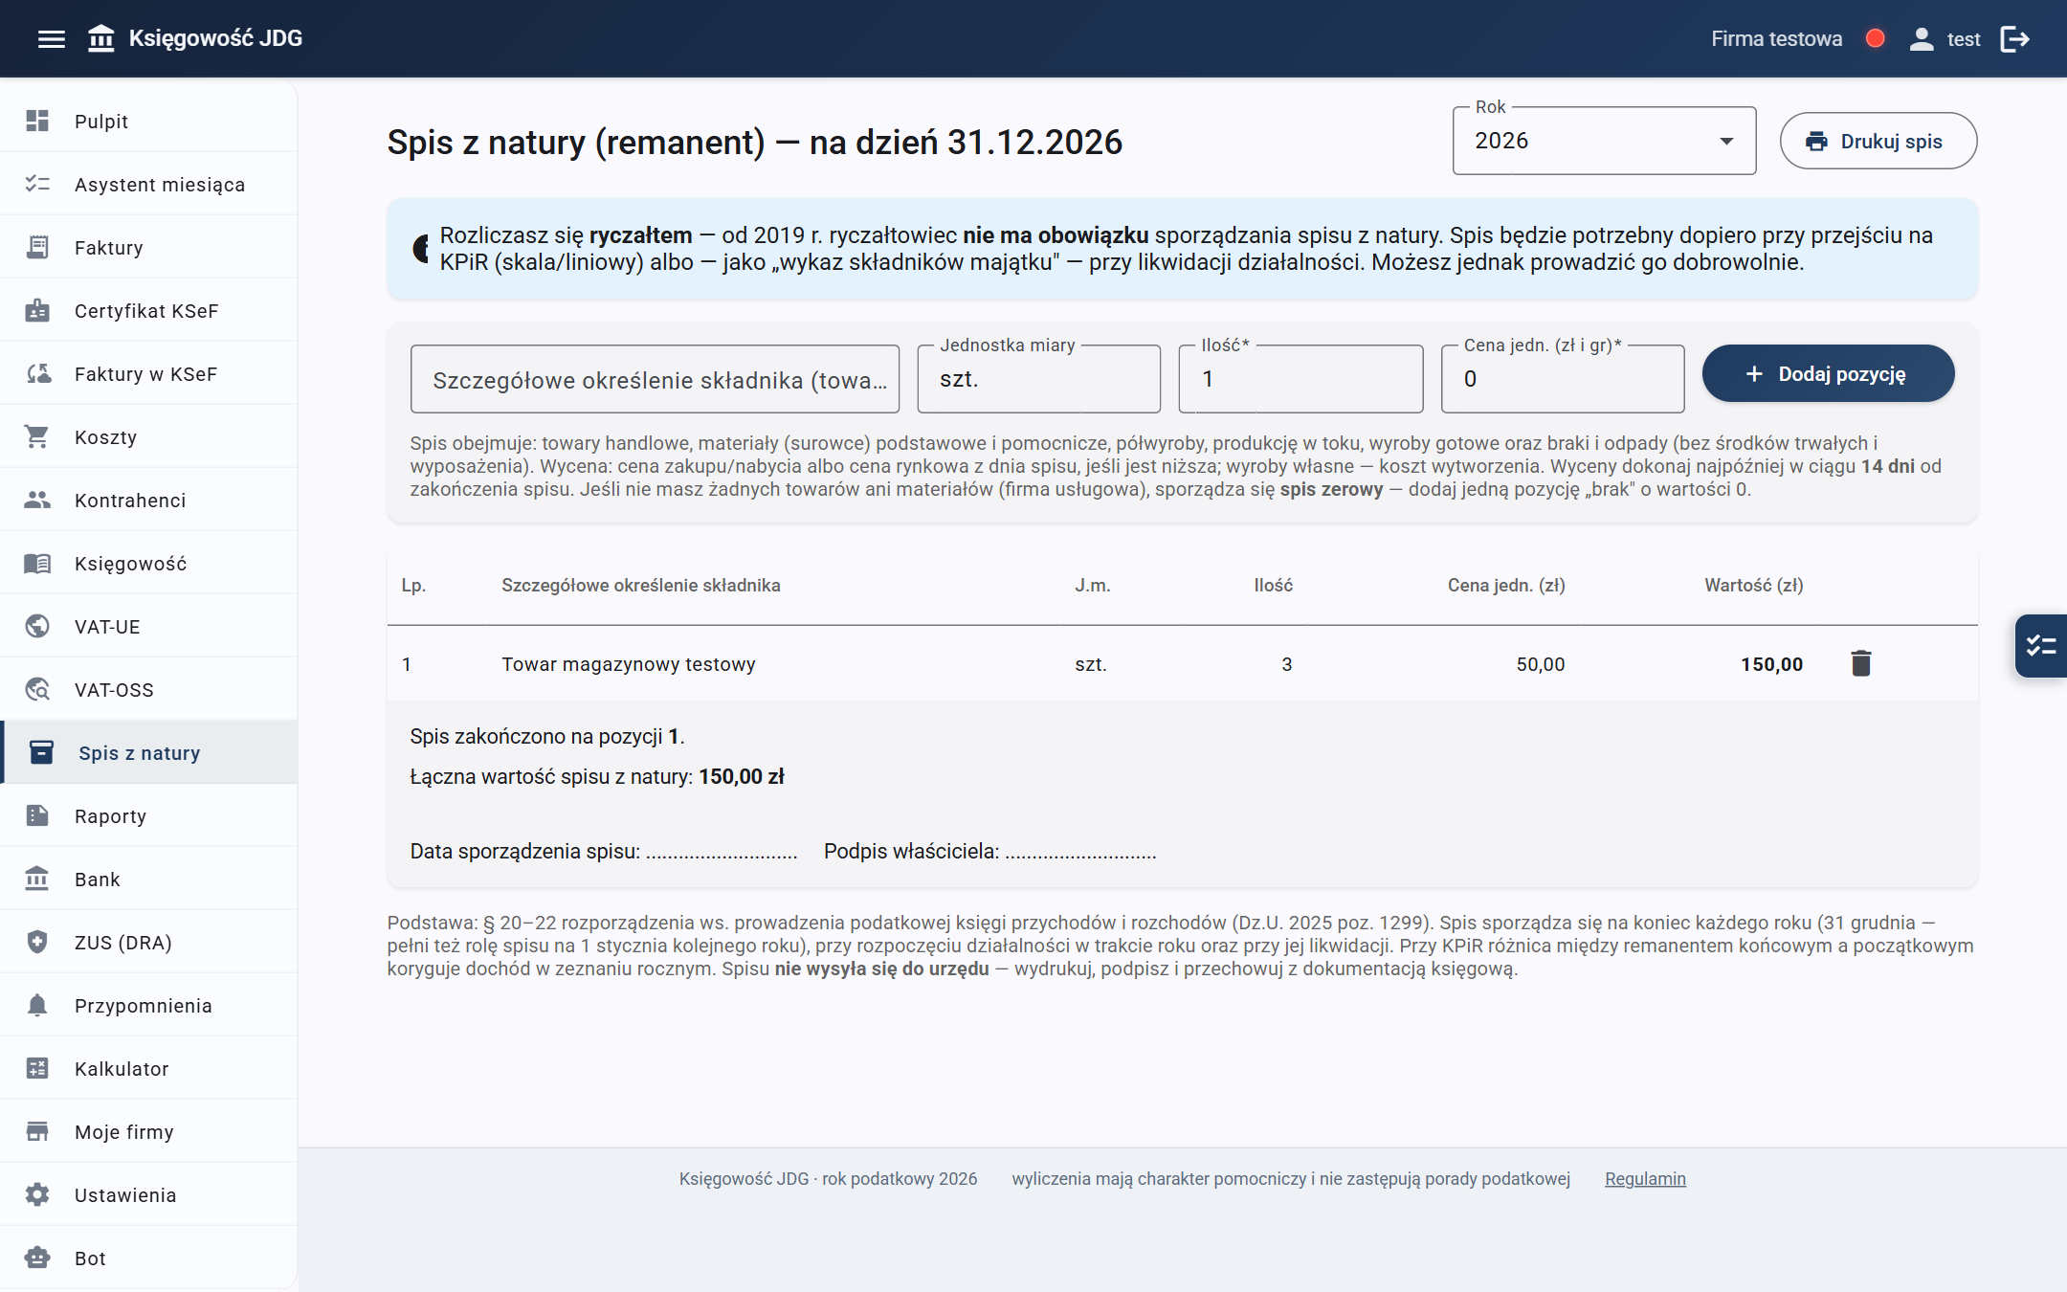Click the logout icon in header
2067x1292 pixels.
(2015, 38)
